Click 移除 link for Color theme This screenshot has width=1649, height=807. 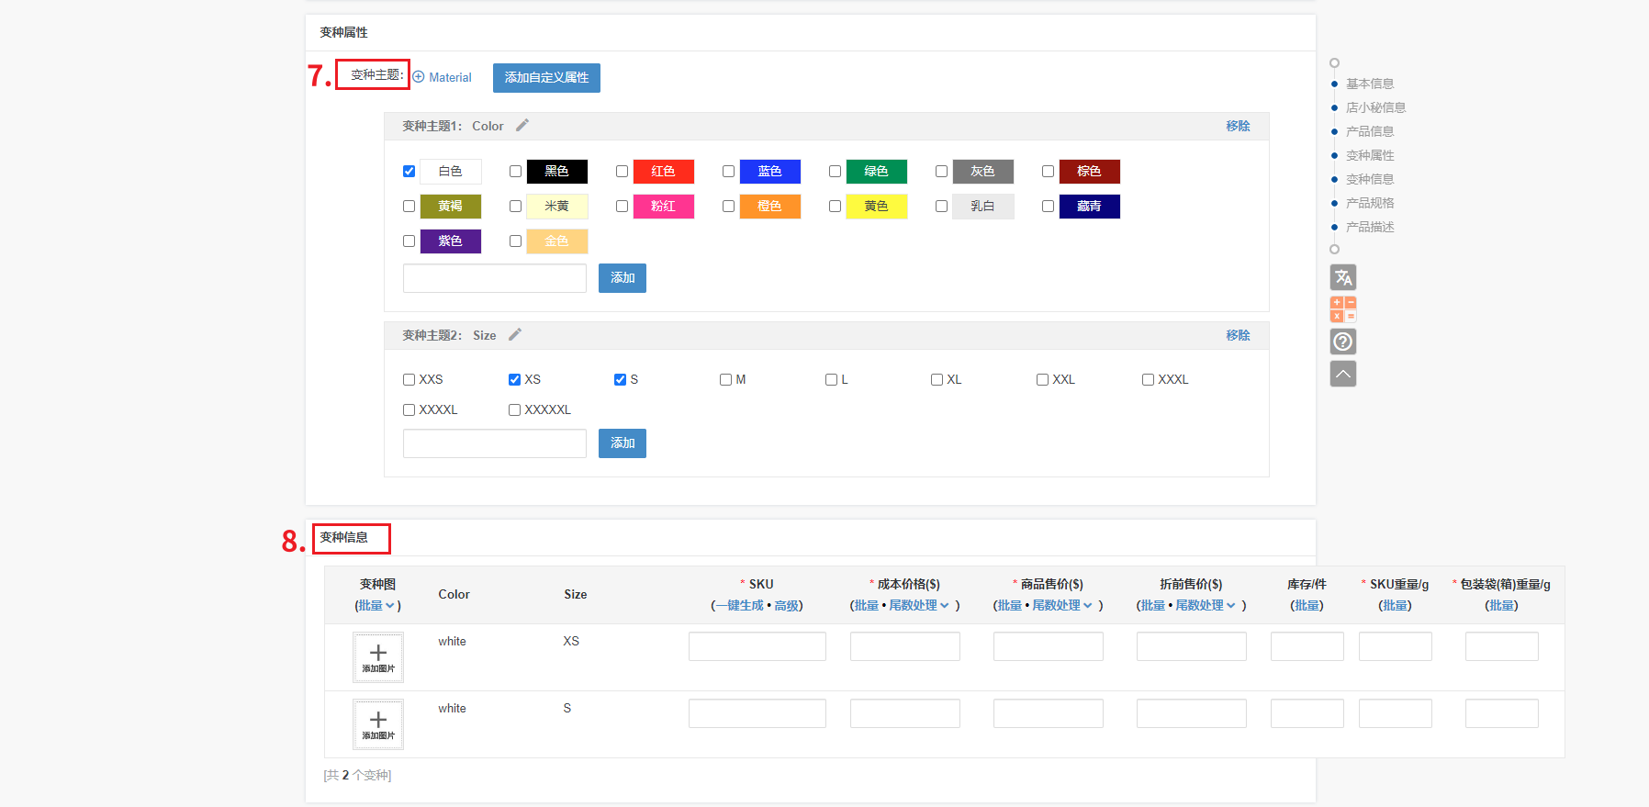pyautogui.click(x=1237, y=126)
